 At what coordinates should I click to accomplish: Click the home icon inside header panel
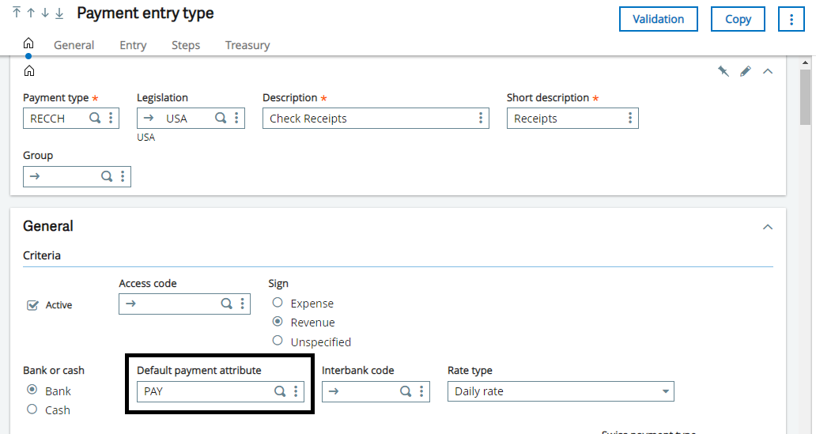tap(29, 71)
